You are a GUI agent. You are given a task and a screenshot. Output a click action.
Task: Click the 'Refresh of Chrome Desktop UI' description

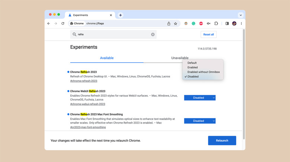coord(120,77)
